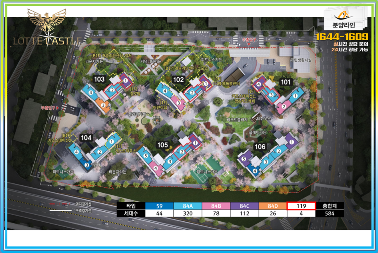Click household count 112 cell
The image size is (378, 253).
pyautogui.click(x=245, y=214)
